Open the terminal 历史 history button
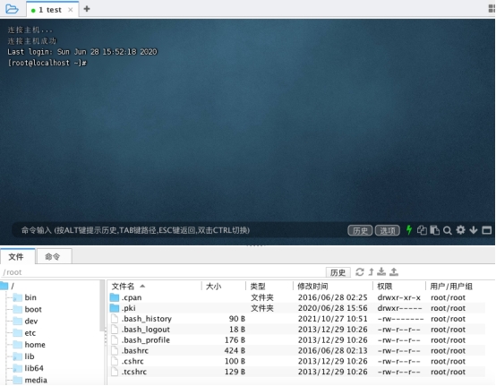This screenshot has height=386, width=496. click(360, 230)
